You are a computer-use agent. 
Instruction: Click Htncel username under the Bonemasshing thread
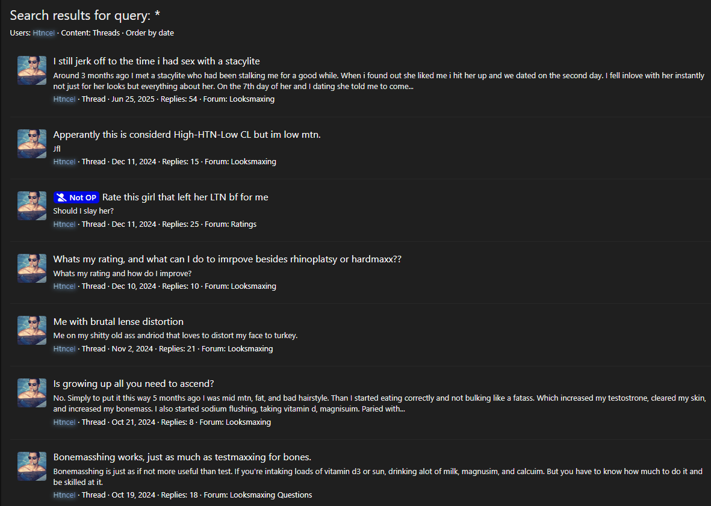click(x=64, y=495)
